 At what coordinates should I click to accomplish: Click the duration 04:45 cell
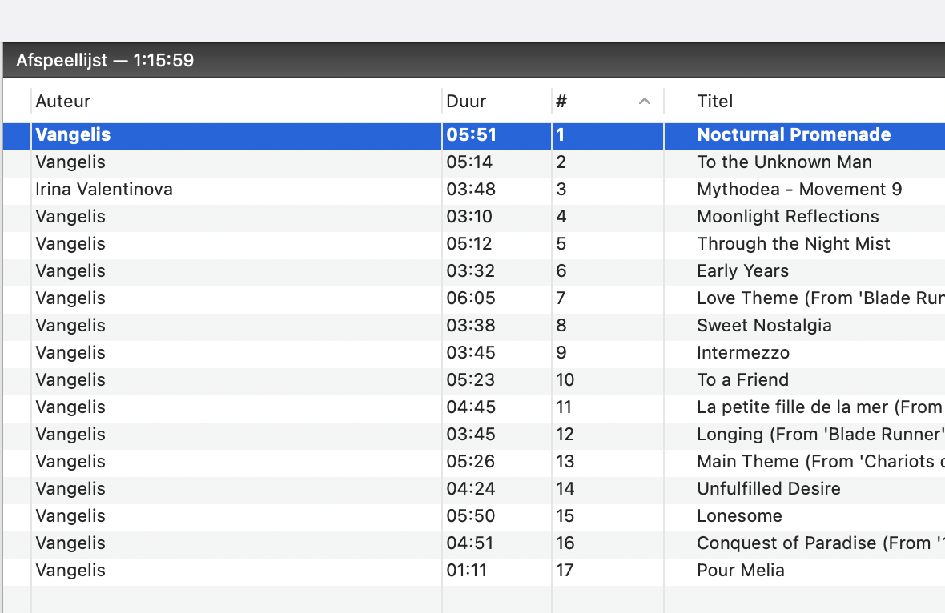[x=471, y=407]
